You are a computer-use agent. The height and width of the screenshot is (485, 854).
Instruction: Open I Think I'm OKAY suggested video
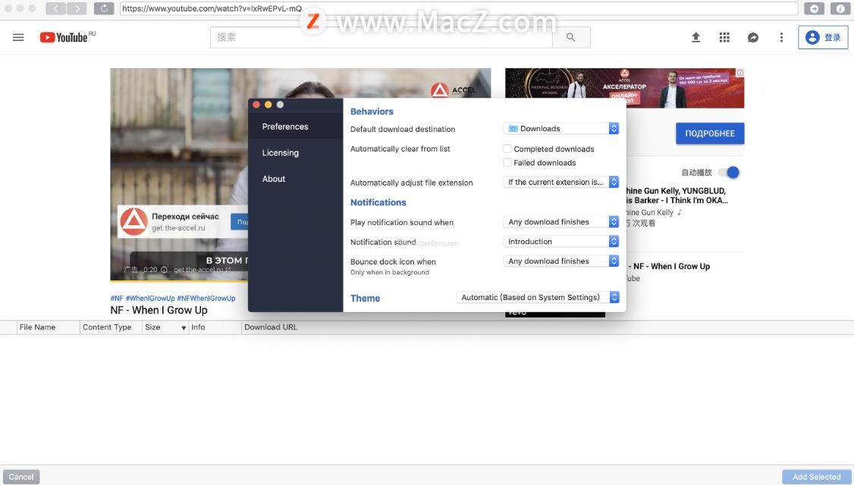(676, 196)
